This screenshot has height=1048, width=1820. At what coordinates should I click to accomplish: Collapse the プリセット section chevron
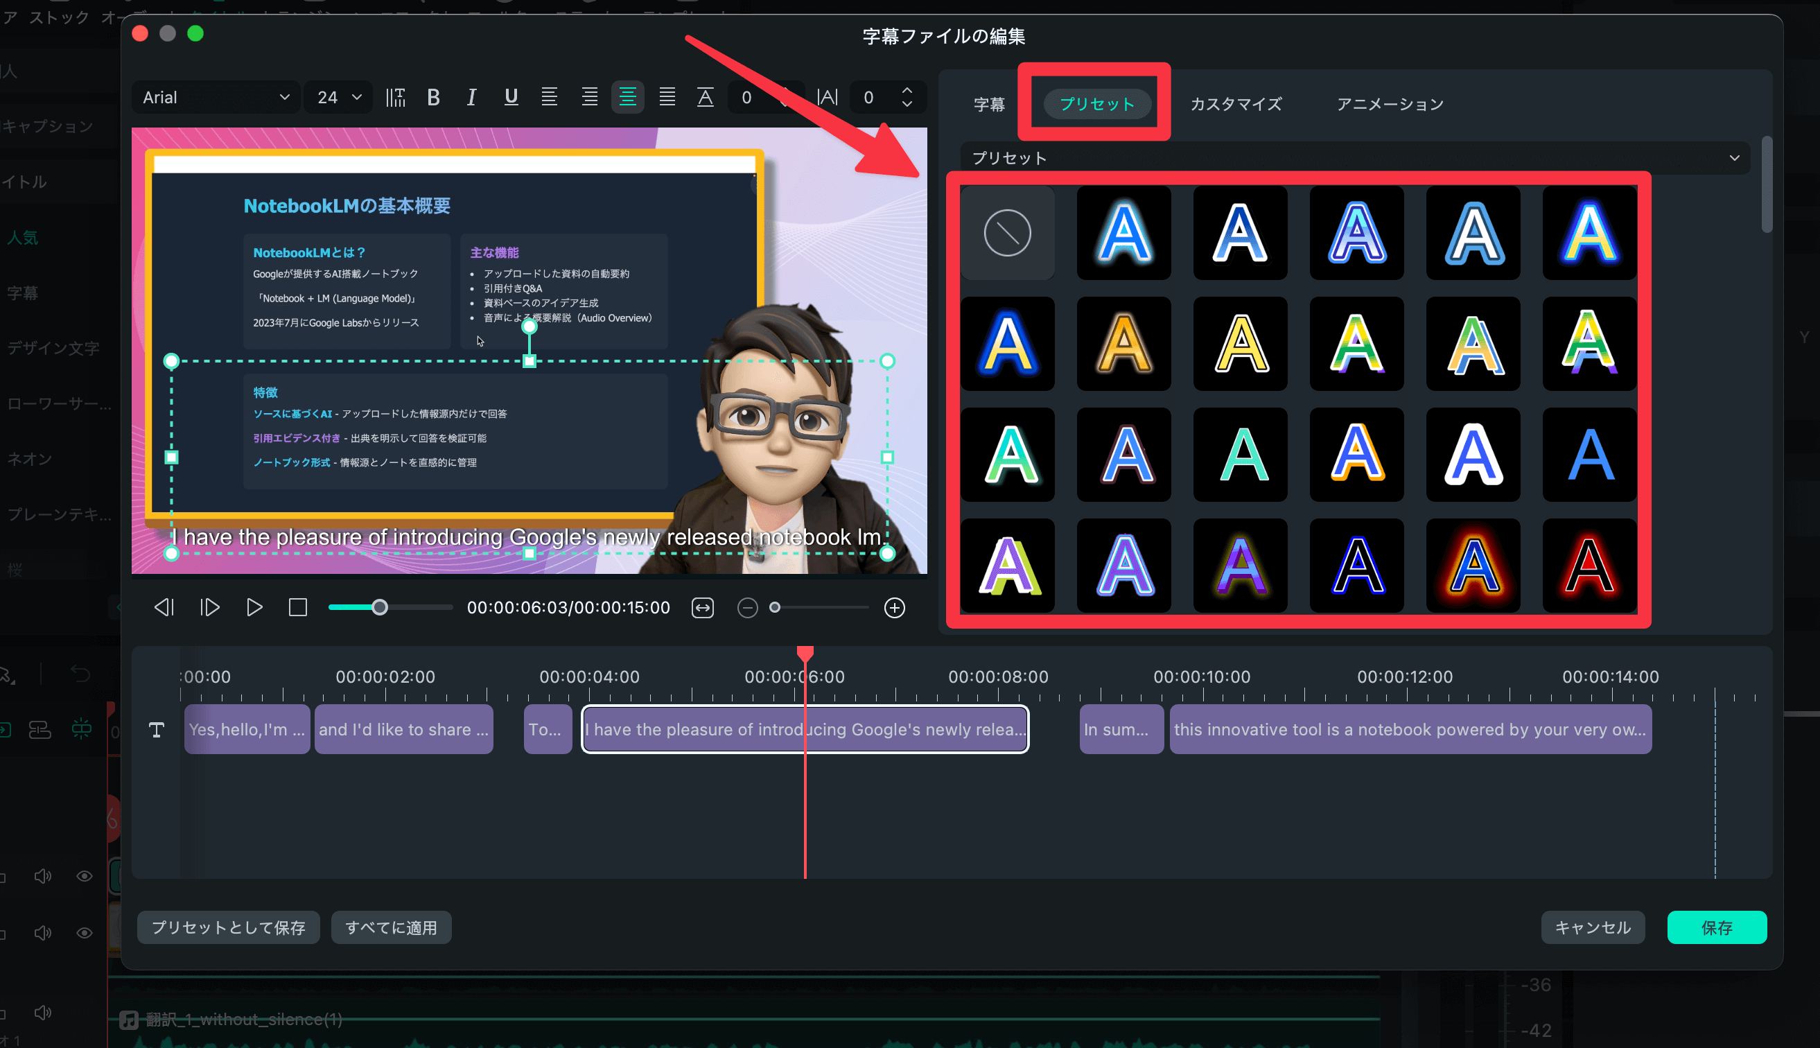[x=1734, y=157]
